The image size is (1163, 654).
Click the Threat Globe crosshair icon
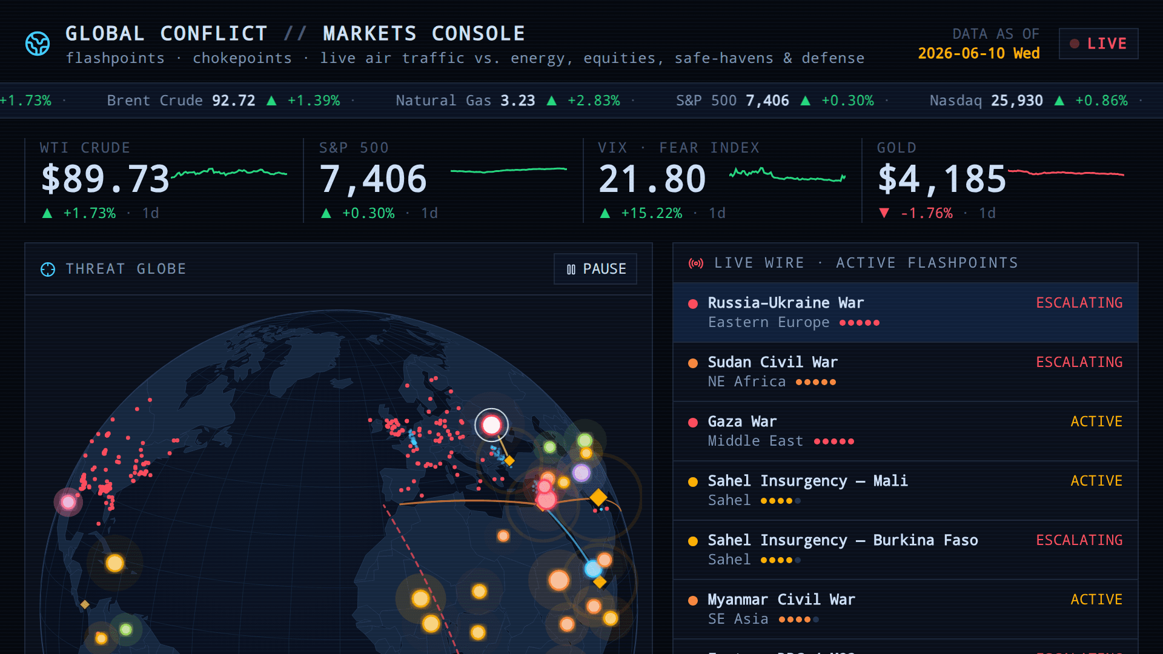click(48, 269)
